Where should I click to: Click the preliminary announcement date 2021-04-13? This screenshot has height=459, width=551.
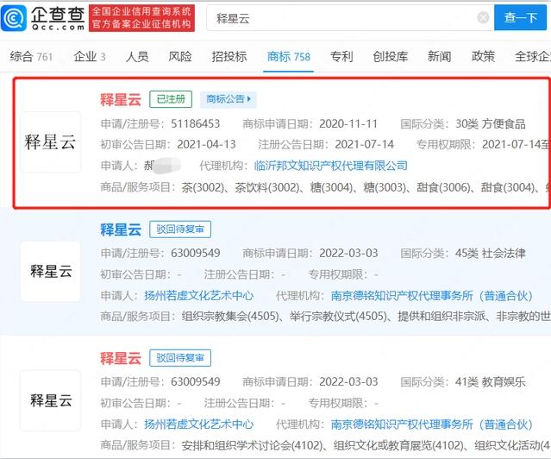click(206, 144)
